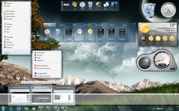Select the Themes tab in the shelf

pyautogui.click(x=112, y=25)
